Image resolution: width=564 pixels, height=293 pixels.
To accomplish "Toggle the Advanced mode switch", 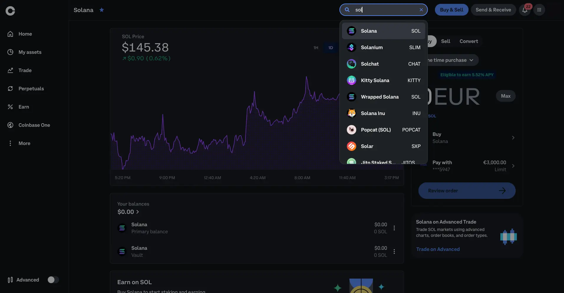I will click(x=53, y=280).
